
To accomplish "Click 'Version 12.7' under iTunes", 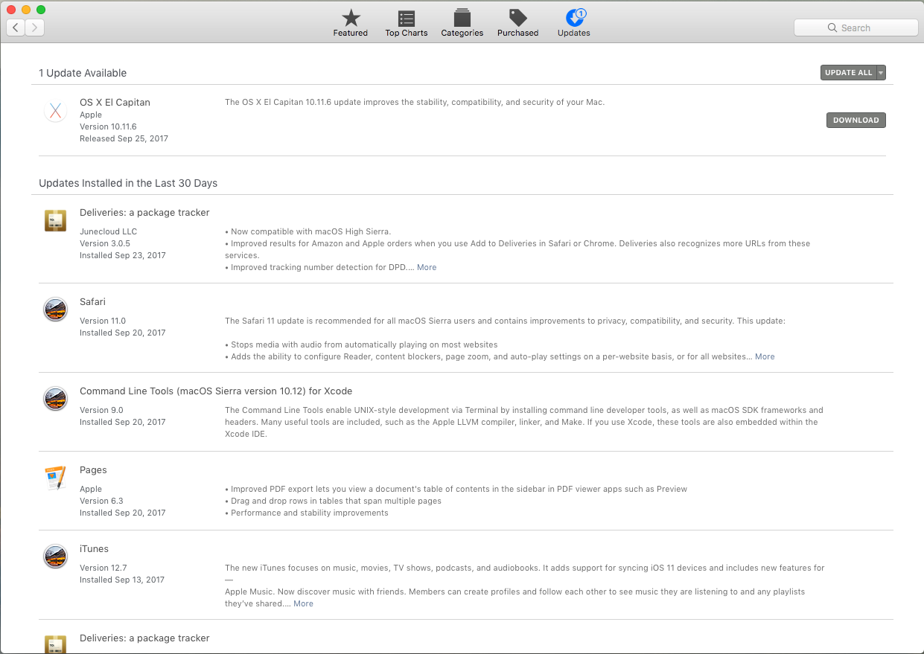I will tap(103, 568).
